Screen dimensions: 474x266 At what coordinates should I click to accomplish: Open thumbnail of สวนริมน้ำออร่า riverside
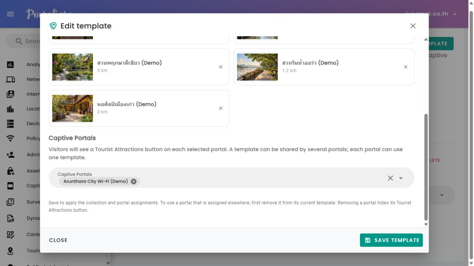pyautogui.click(x=257, y=67)
